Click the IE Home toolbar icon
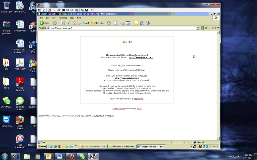The width and height of the screenshot is (257, 160). coord(74,23)
